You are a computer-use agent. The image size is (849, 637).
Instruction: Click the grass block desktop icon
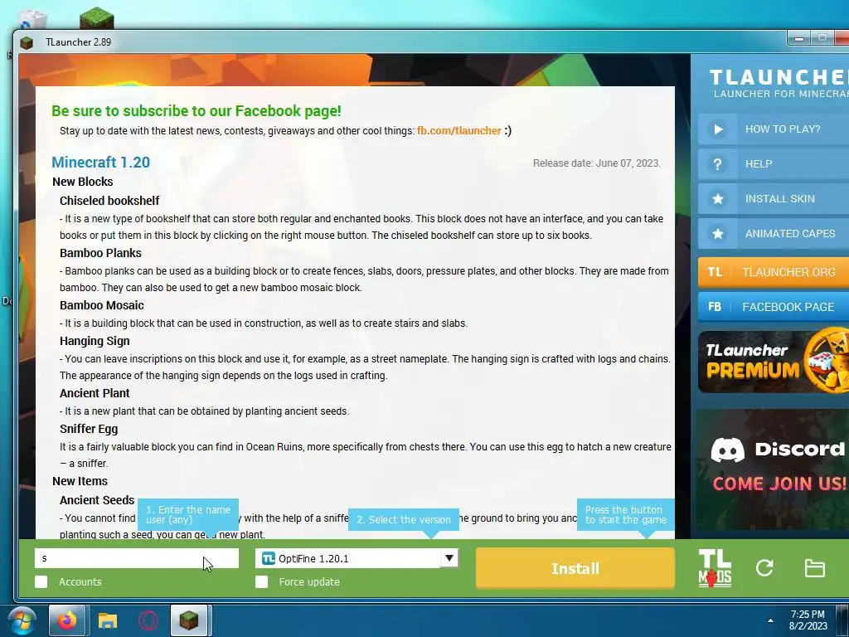96,18
